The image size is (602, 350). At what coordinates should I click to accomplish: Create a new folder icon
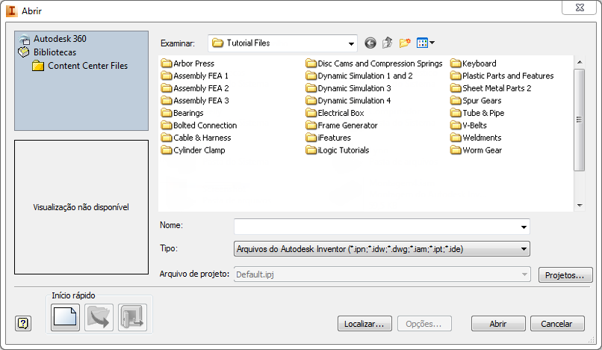click(x=405, y=43)
